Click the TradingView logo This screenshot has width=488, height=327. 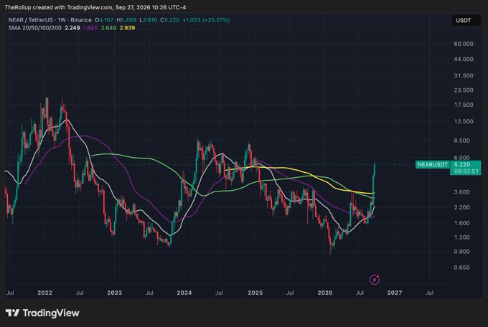click(x=42, y=313)
